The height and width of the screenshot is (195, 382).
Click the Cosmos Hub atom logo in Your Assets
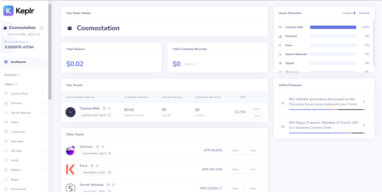point(70,112)
